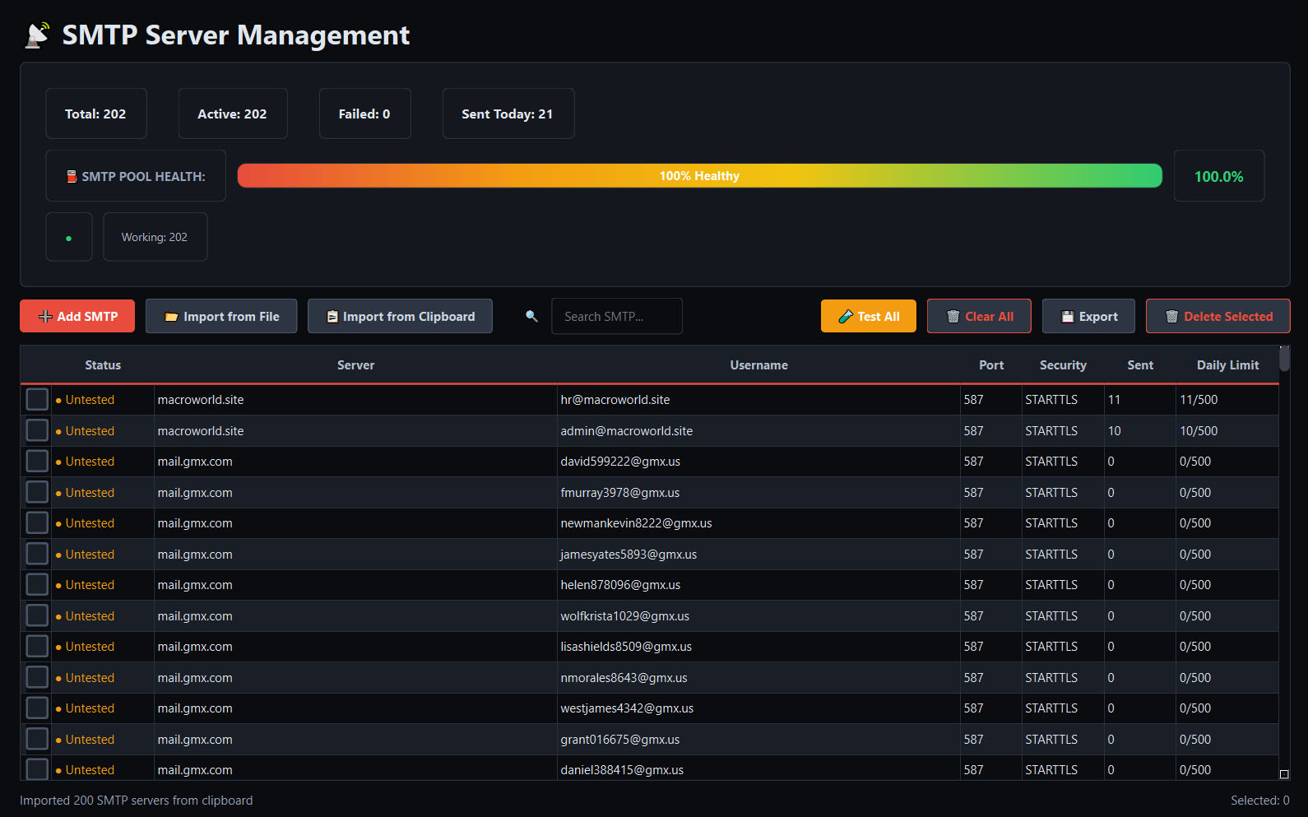Image resolution: width=1308 pixels, height=817 pixels.
Task: Mark checkbox for lisashields8509@gmx.us
Action: [37, 646]
